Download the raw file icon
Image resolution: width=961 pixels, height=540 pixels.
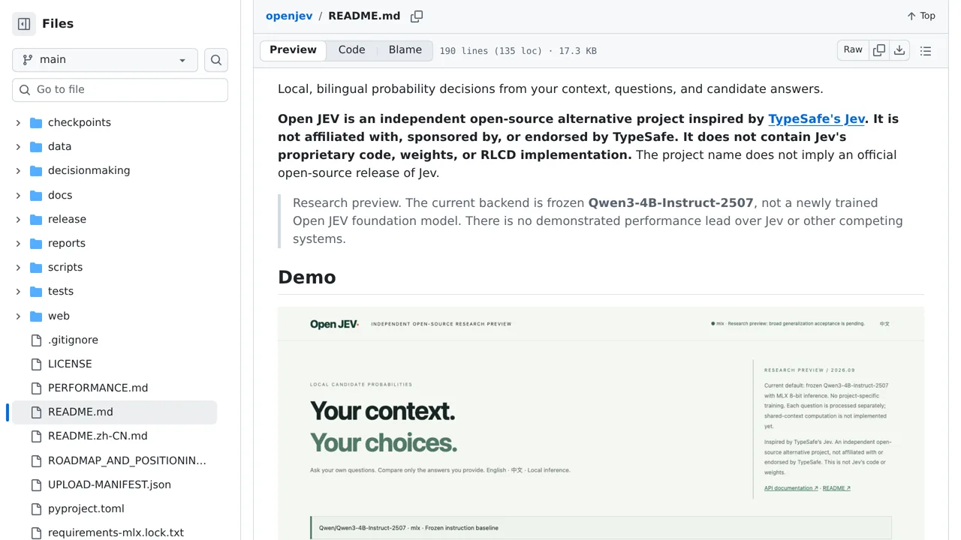coord(899,50)
